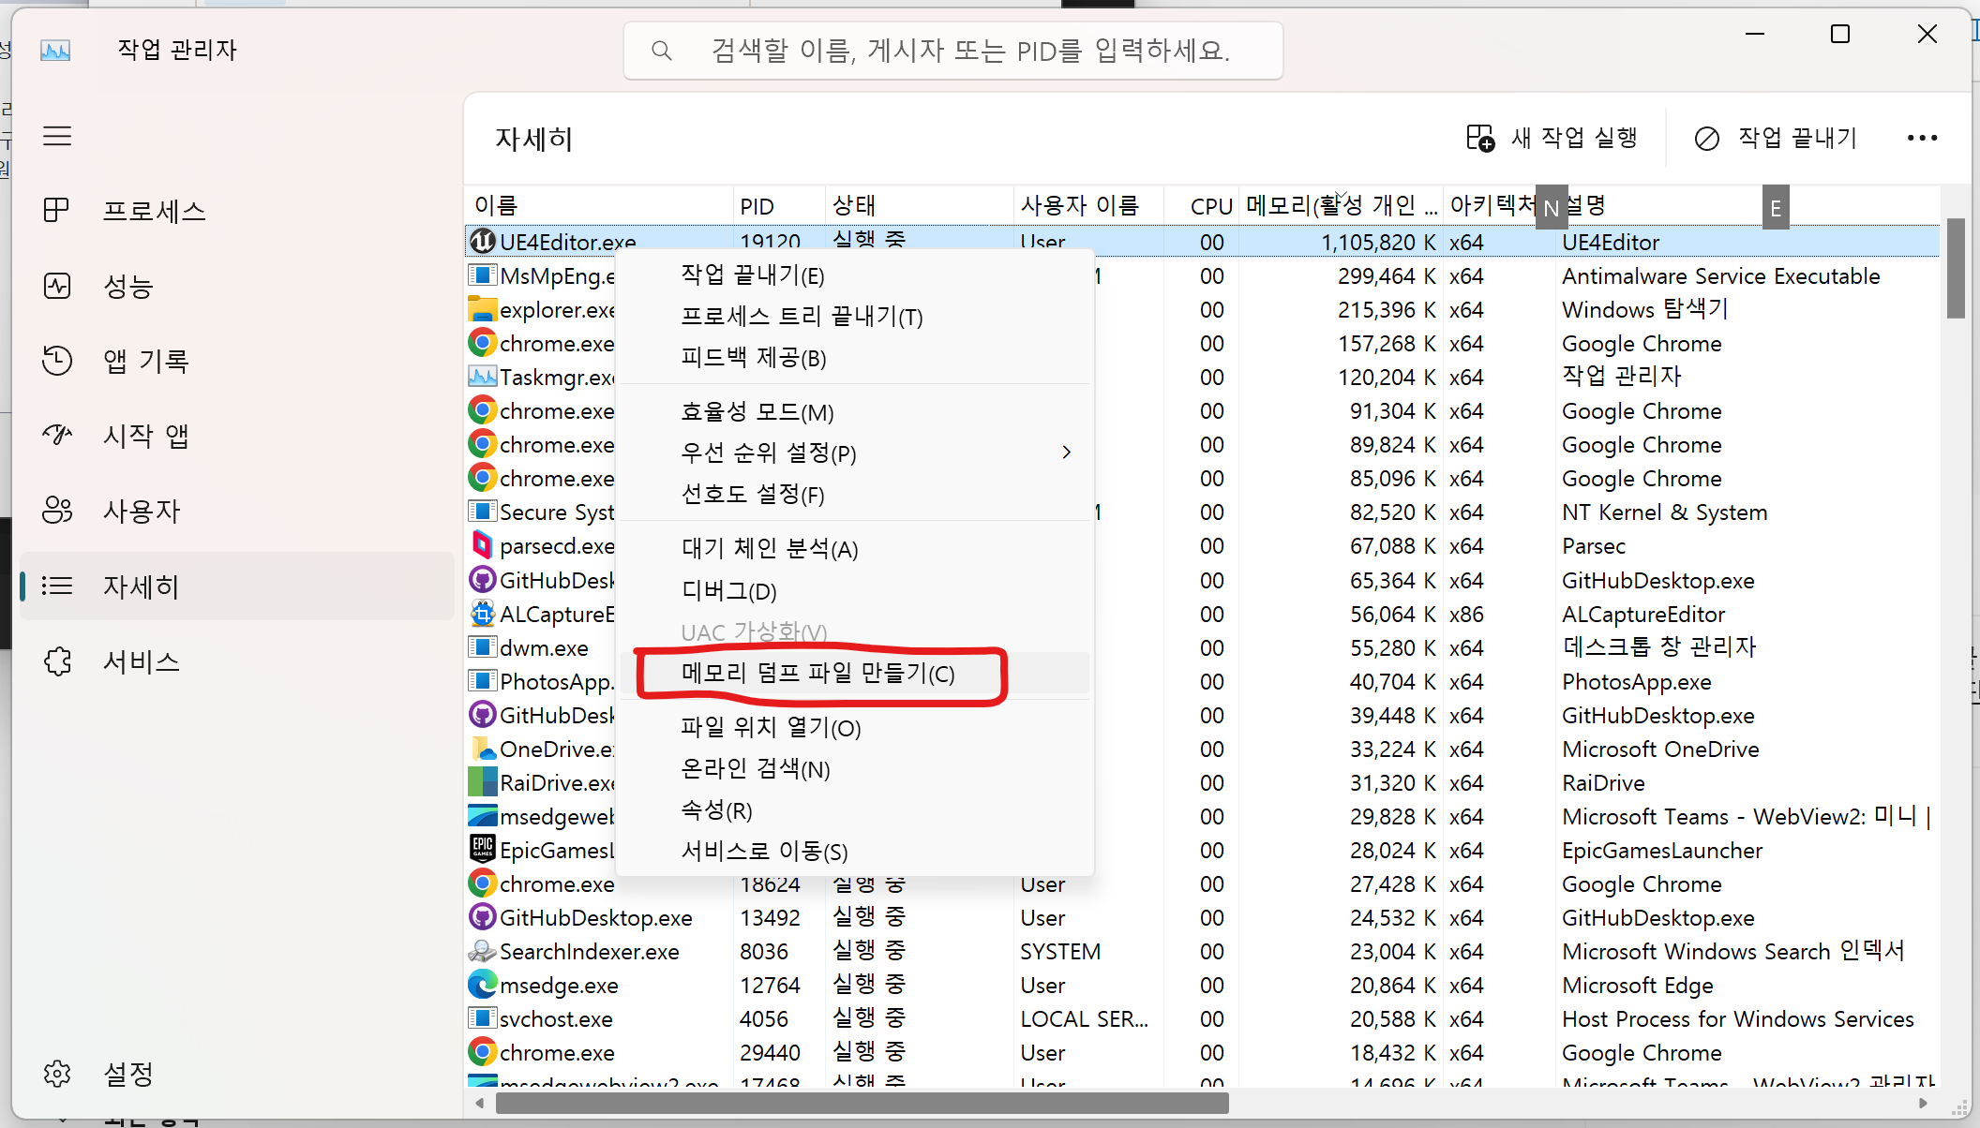1980x1128 pixels.
Task: Select the ALCaptureEditor icon
Action: tap(482, 614)
